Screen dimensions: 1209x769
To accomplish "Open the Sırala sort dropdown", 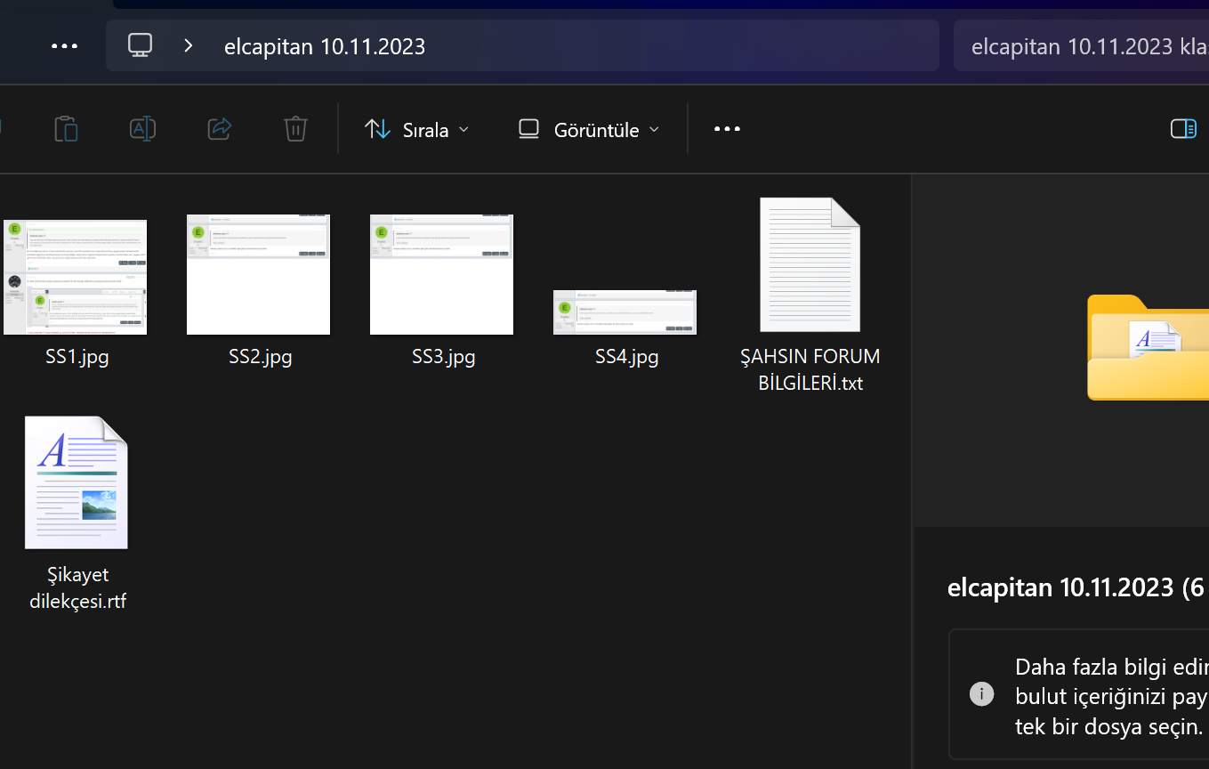I will coord(416,129).
